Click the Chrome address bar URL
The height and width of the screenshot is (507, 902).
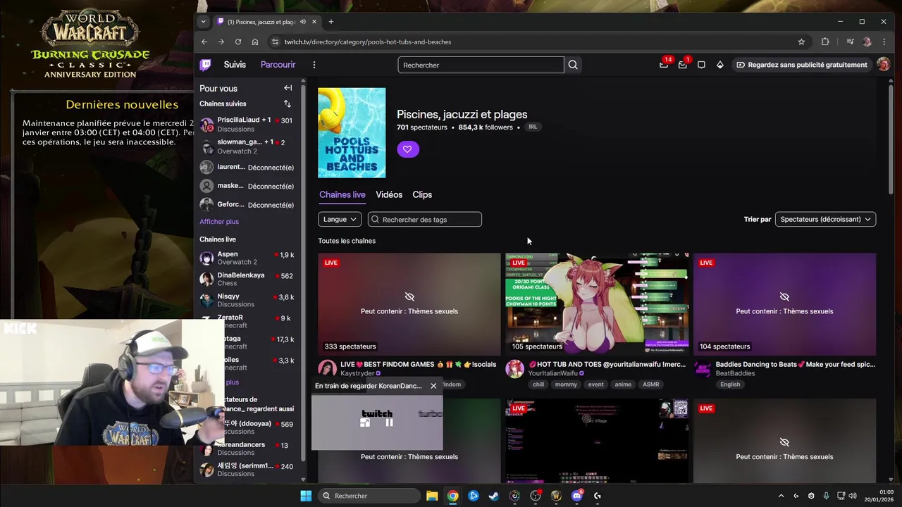point(368,42)
